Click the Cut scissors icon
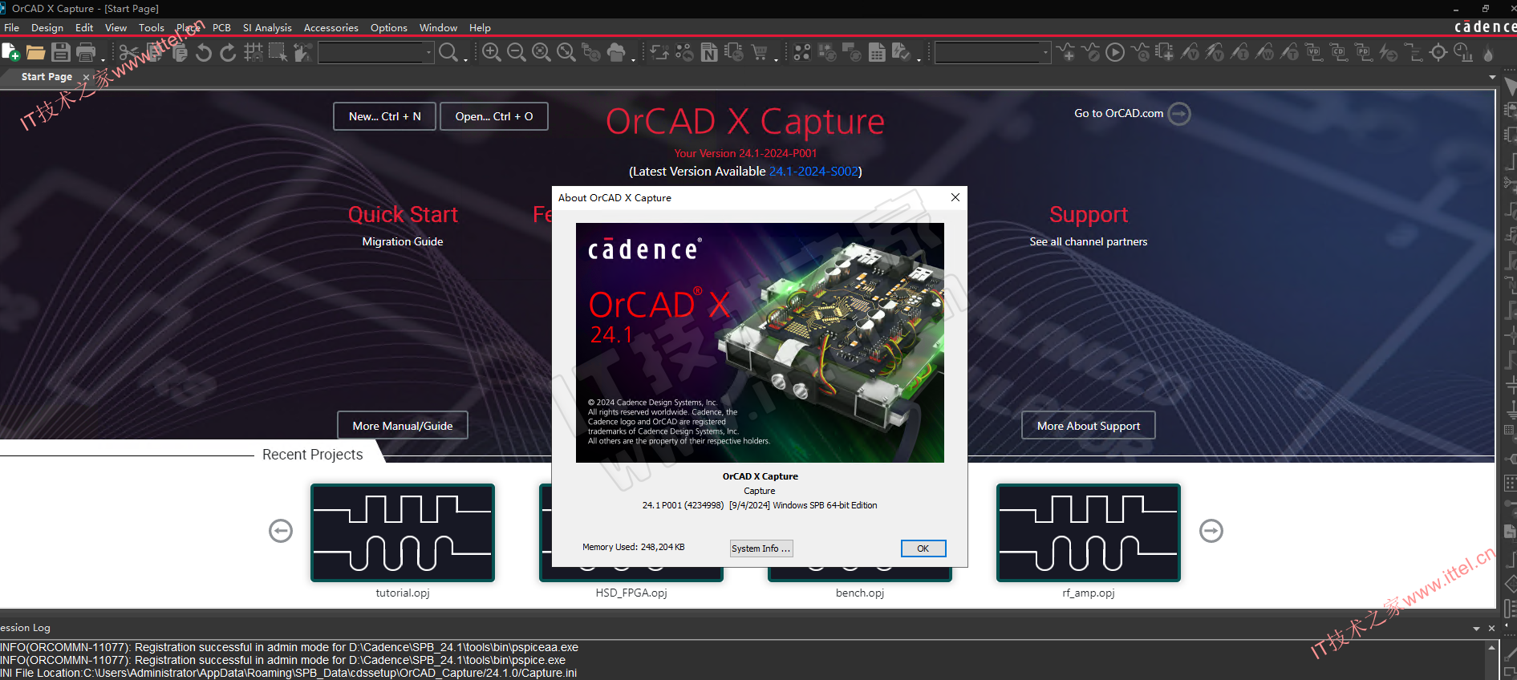 [128, 52]
